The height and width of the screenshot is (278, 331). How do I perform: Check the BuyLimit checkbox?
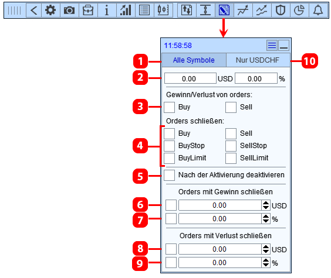[x=169, y=158]
